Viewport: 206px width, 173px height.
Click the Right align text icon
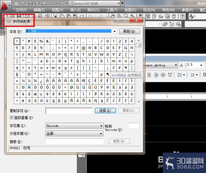[x=156, y=75]
